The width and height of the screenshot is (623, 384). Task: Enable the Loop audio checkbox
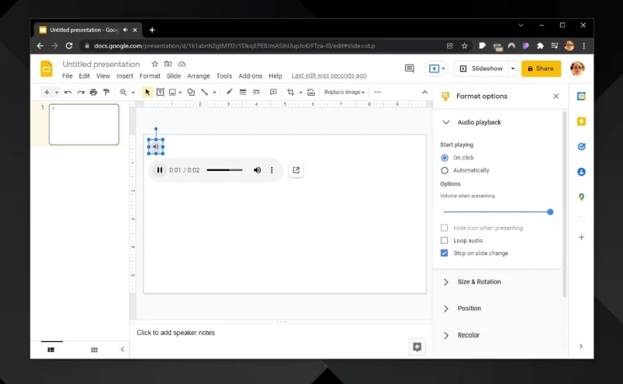pyautogui.click(x=444, y=240)
